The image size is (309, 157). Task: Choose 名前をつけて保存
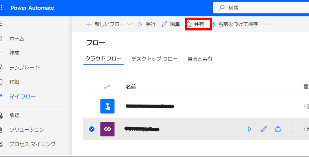235,24
